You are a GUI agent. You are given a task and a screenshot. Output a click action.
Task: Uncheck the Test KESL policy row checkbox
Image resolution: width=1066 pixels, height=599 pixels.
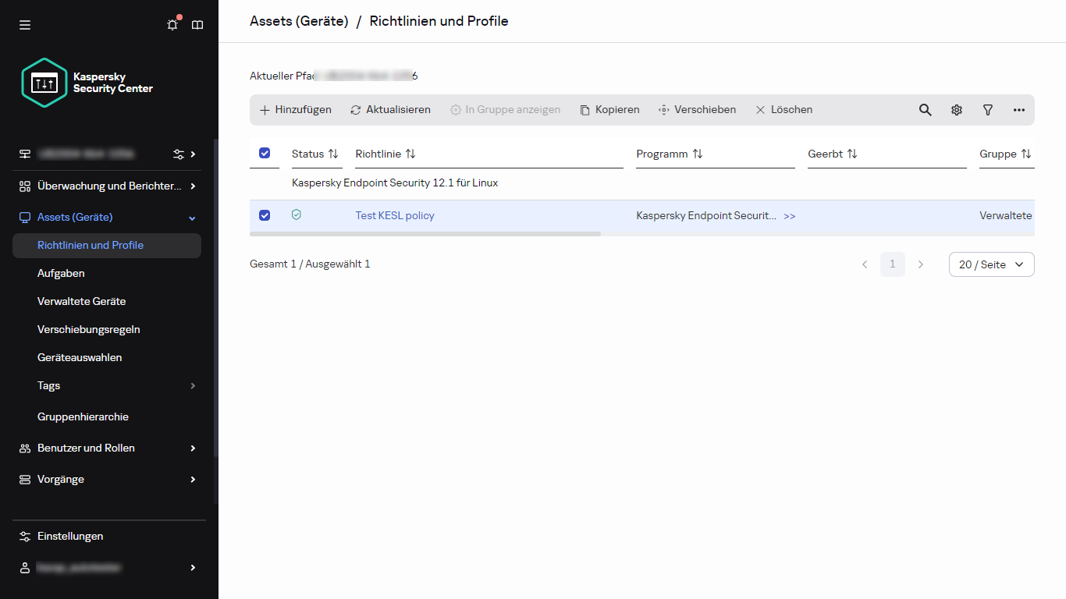tap(265, 215)
